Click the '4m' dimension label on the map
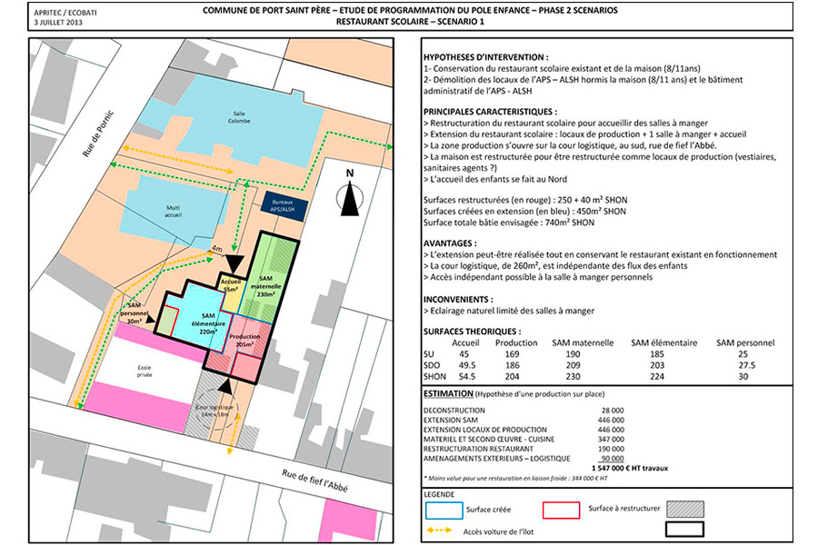Viewport: 818px width, 545px height. pos(216,249)
